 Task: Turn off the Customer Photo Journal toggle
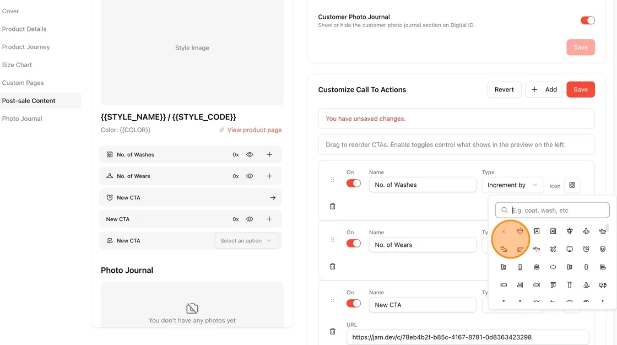[587, 20]
